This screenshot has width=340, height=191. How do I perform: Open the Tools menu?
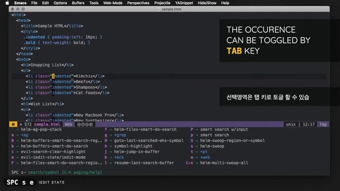[x=94, y=3]
